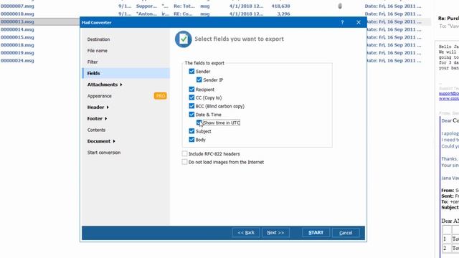Toggle CC (Copy to) checkbox

point(191,97)
